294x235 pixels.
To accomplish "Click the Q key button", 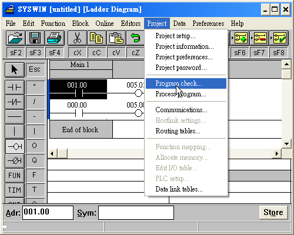I will (x=35, y=160).
